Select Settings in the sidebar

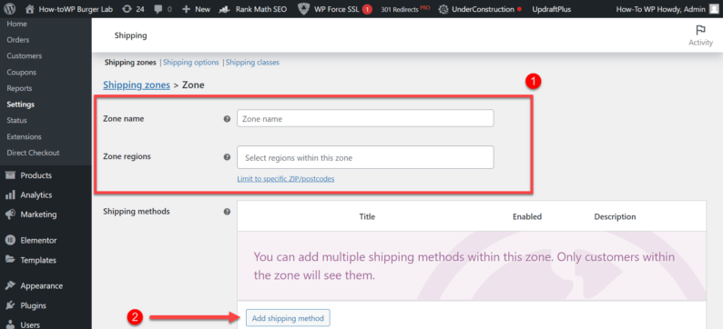pyautogui.click(x=21, y=105)
